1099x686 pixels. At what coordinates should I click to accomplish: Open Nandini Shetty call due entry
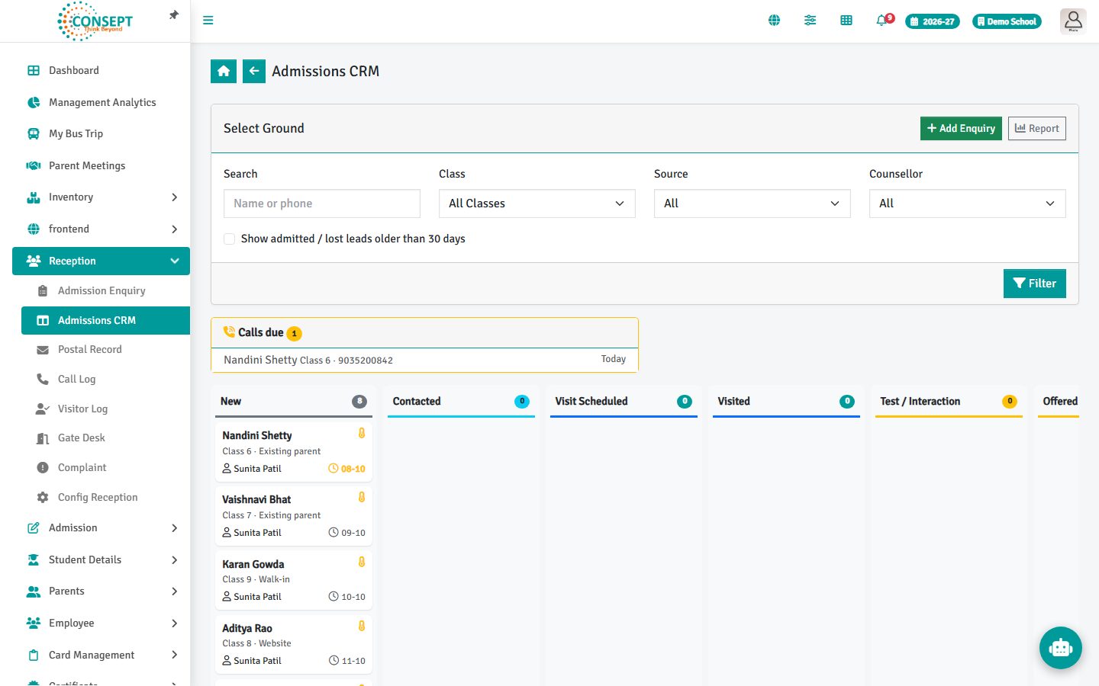click(424, 360)
